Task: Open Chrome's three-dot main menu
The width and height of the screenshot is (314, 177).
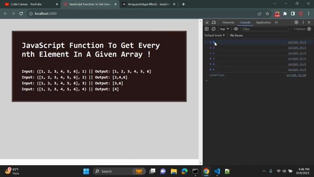Action: pos(309,14)
